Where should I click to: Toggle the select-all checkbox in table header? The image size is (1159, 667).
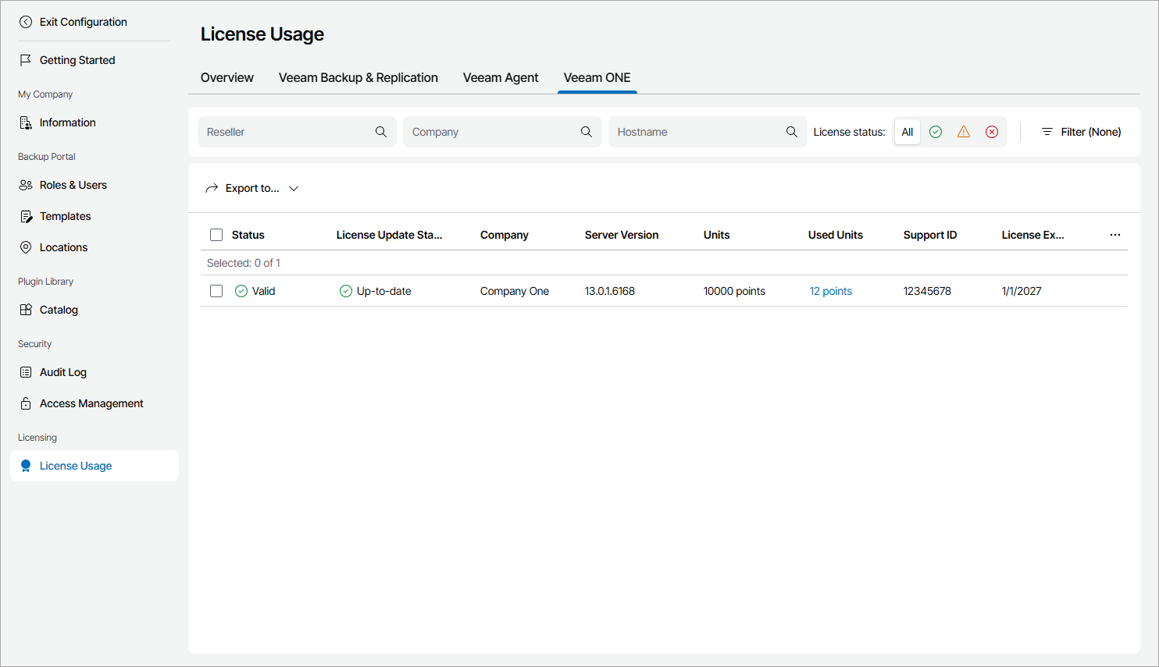(x=216, y=235)
